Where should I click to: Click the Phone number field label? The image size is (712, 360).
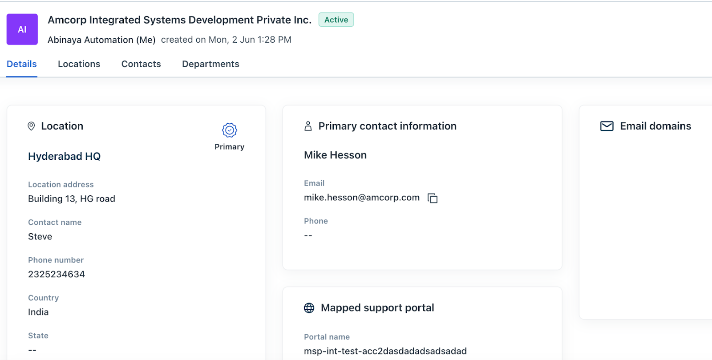(56, 260)
